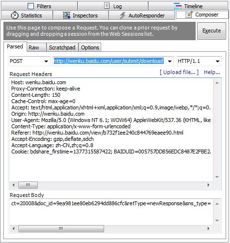Viewport: 230px width, 243px height.
Task: Click the Timeline bars icon
Action: pyautogui.click(x=178, y=6)
